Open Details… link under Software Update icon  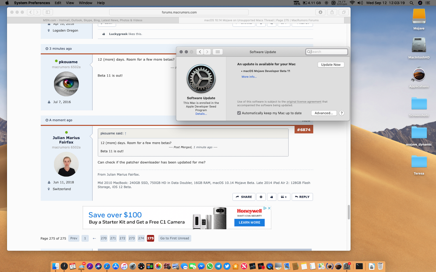[201, 114]
